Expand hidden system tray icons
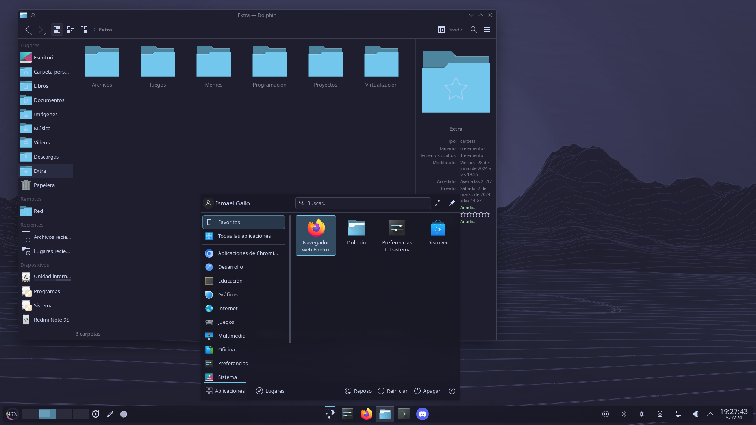Viewport: 756px width, 425px height. (x=710, y=414)
